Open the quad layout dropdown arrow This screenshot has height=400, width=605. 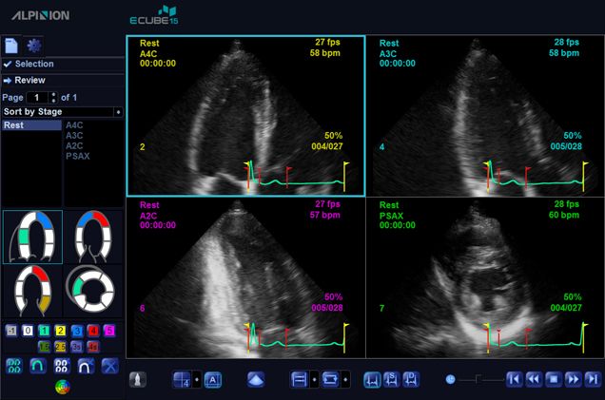(196, 379)
